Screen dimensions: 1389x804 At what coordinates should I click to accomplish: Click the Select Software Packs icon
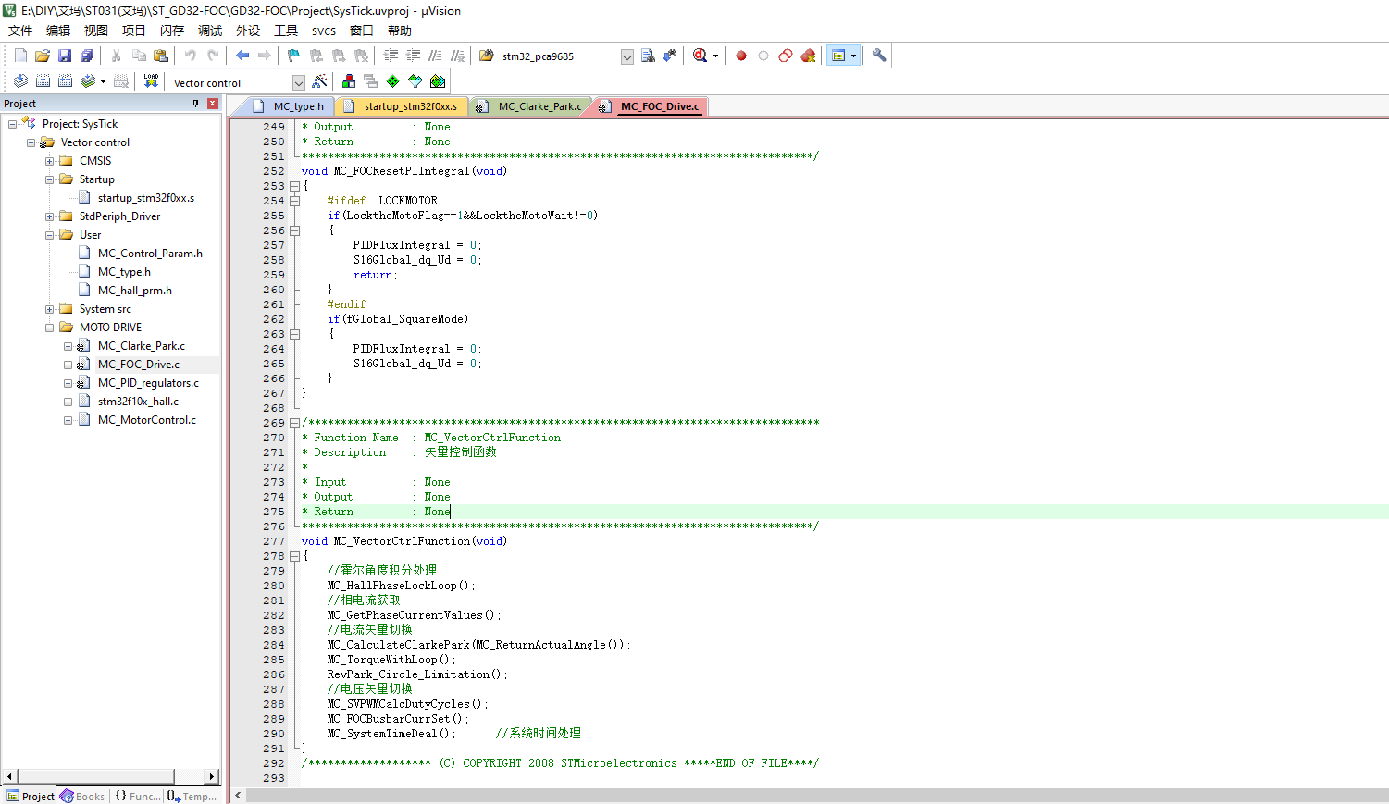coord(415,81)
